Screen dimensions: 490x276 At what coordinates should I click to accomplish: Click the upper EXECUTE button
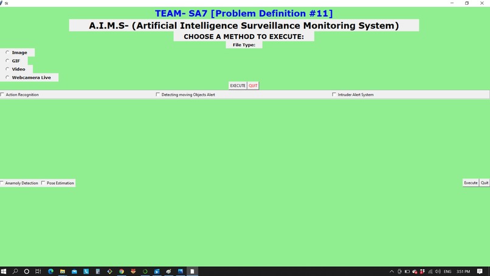(x=238, y=86)
